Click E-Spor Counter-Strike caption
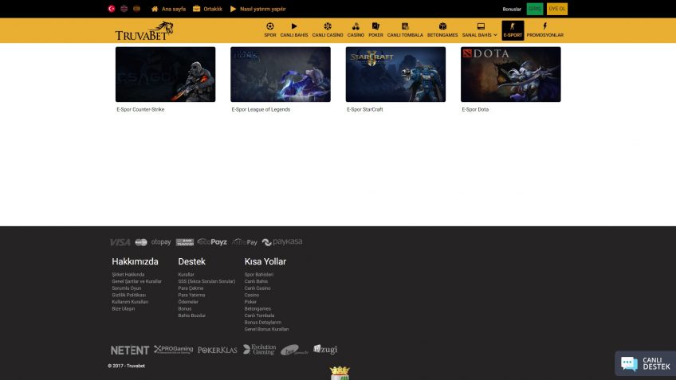The image size is (676, 380). [x=140, y=109]
